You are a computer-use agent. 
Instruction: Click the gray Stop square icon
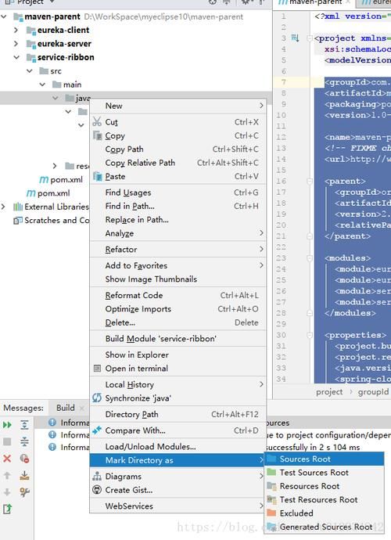pyautogui.click(x=7, y=441)
